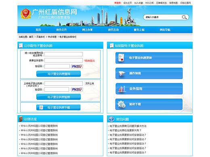Refresh the captcha image in the upload form
The height and width of the screenshot is (157, 210).
click(77, 89)
